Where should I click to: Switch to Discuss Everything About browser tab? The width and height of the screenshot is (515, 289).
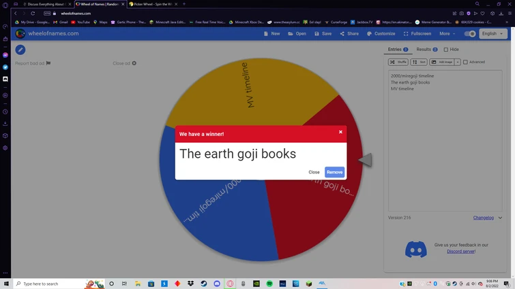[46, 4]
